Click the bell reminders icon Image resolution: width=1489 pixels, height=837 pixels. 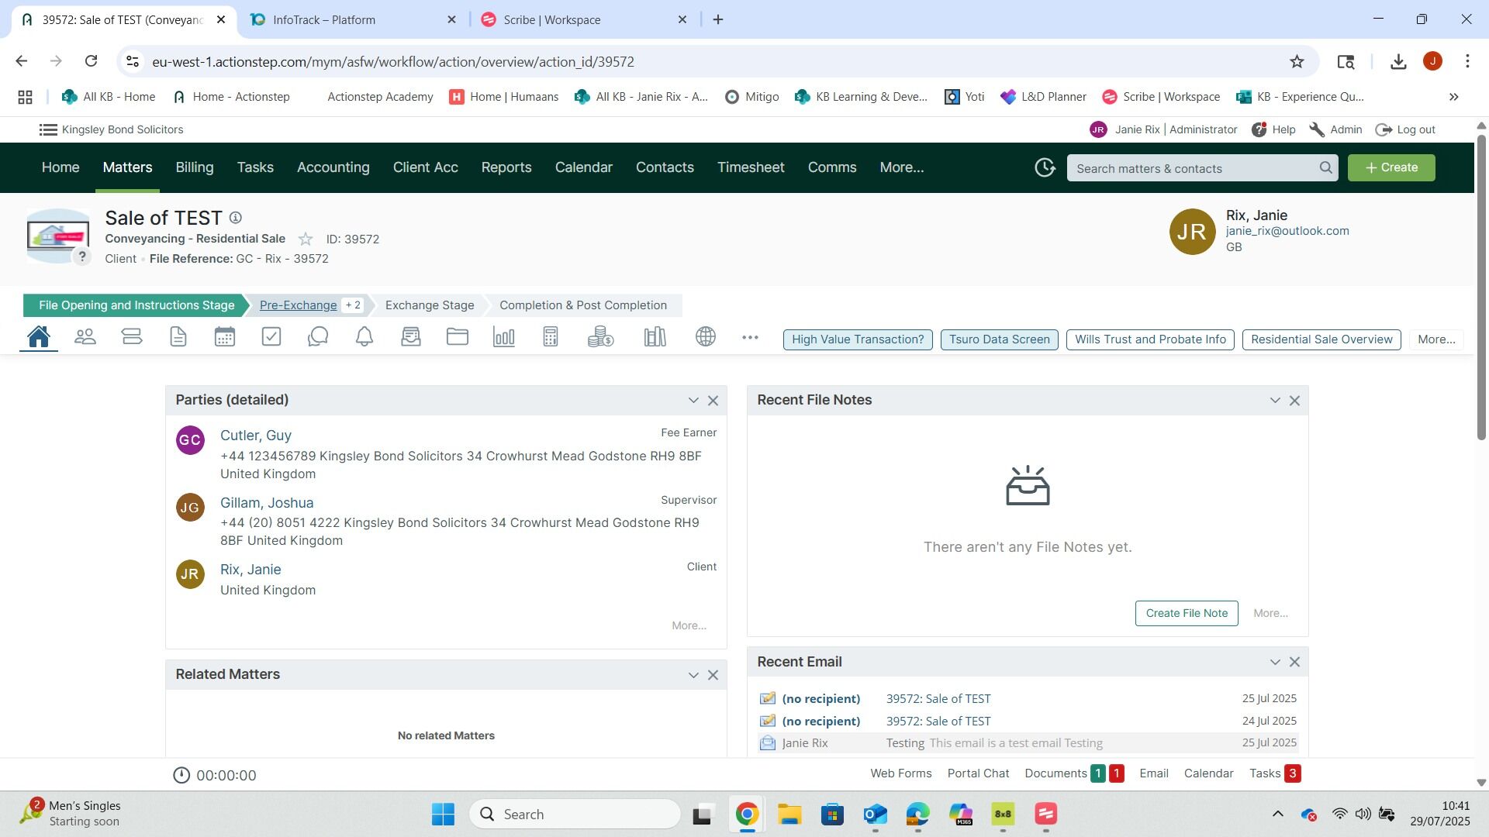pyautogui.click(x=364, y=337)
